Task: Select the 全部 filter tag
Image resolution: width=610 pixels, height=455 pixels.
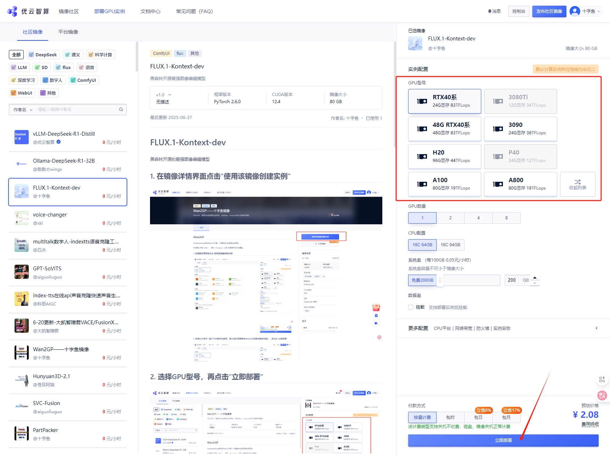Action: pyautogui.click(x=16, y=55)
